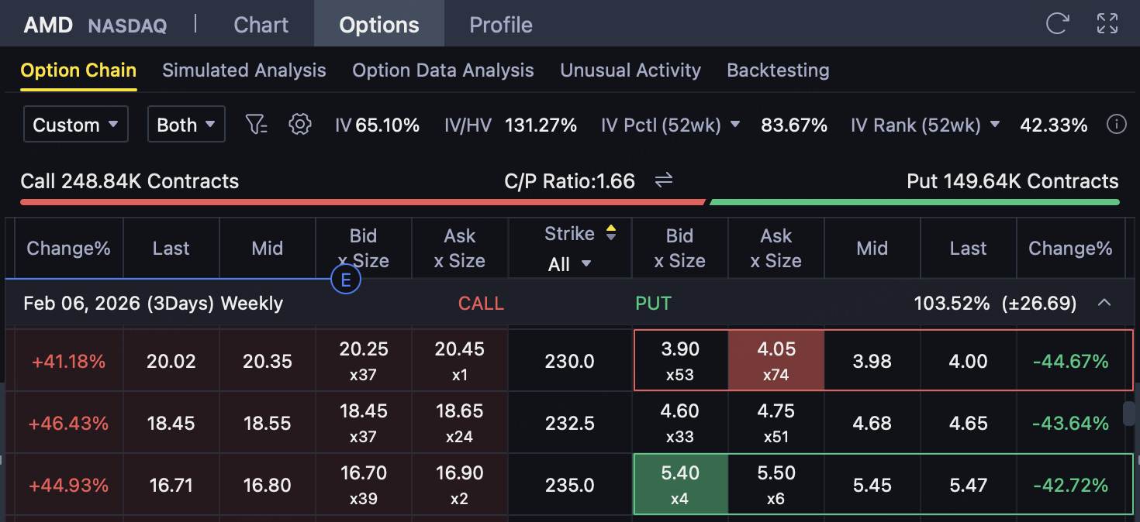This screenshot has height=522, width=1140.
Task: Open the Strike All filter dropdown
Action: tap(570, 264)
